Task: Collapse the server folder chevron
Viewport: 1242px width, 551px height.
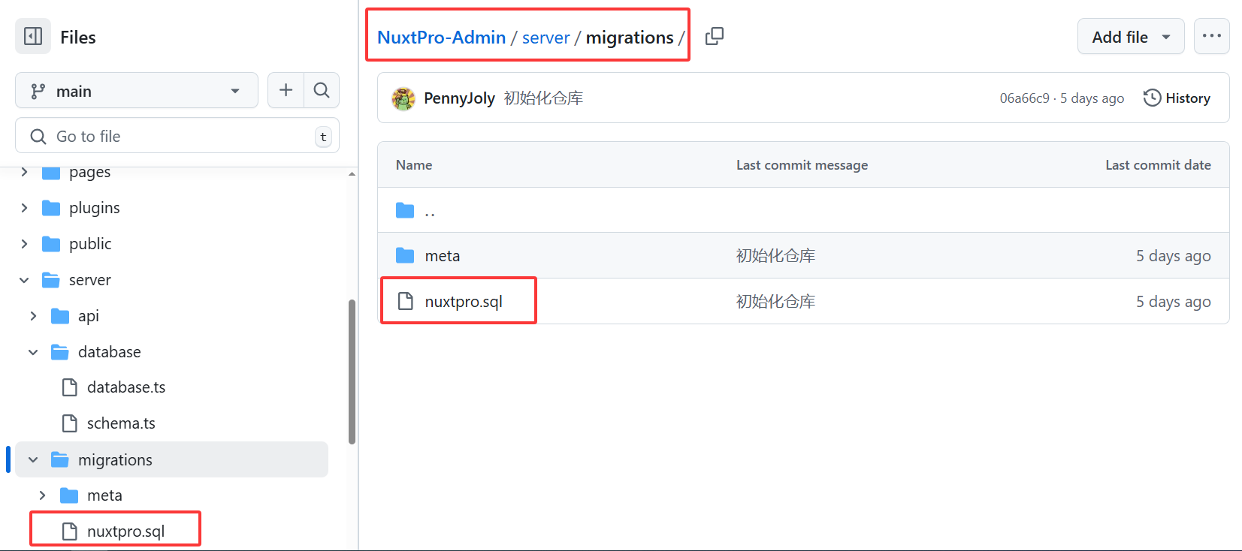Action: point(24,280)
